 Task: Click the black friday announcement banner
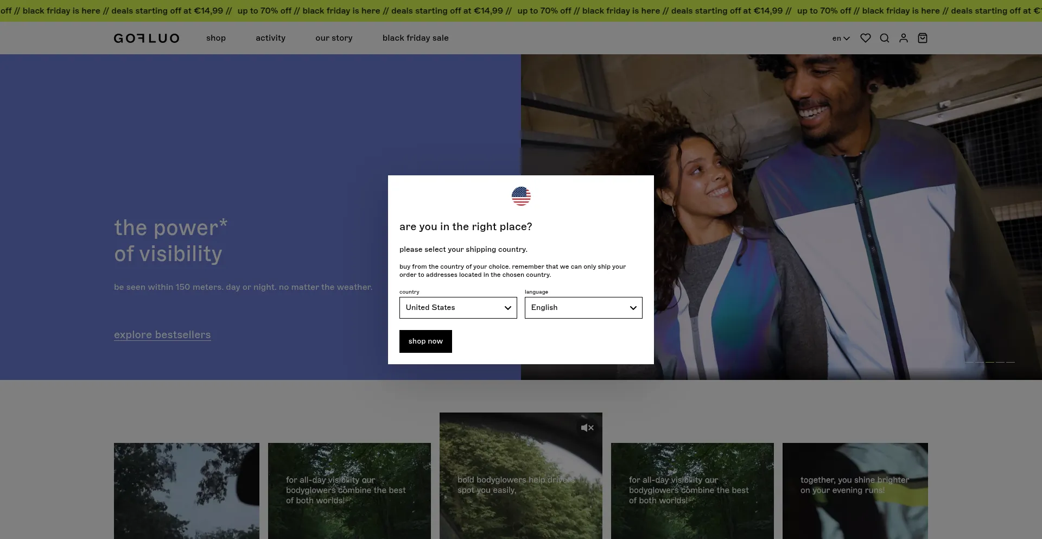[x=521, y=11]
